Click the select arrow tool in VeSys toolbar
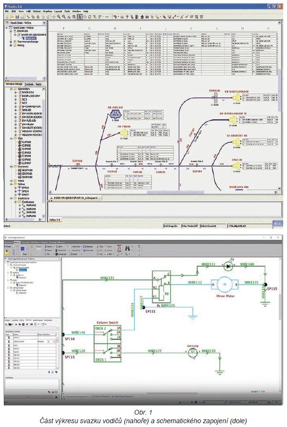Image resolution: width=287 pixels, height=427 pixels. click(x=79, y=17)
